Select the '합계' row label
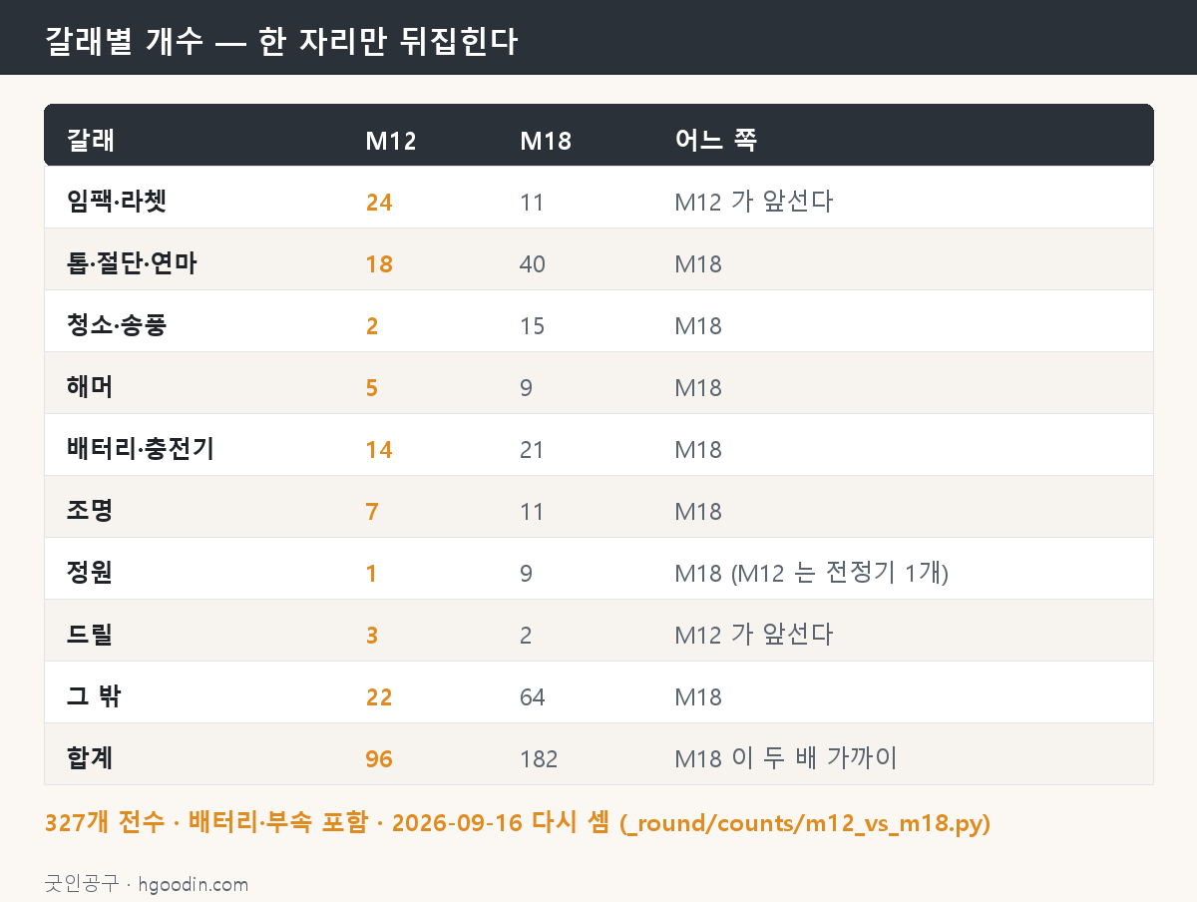This screenshot has height=902, width=1197. pyautogui.click(x=90, y=758)
